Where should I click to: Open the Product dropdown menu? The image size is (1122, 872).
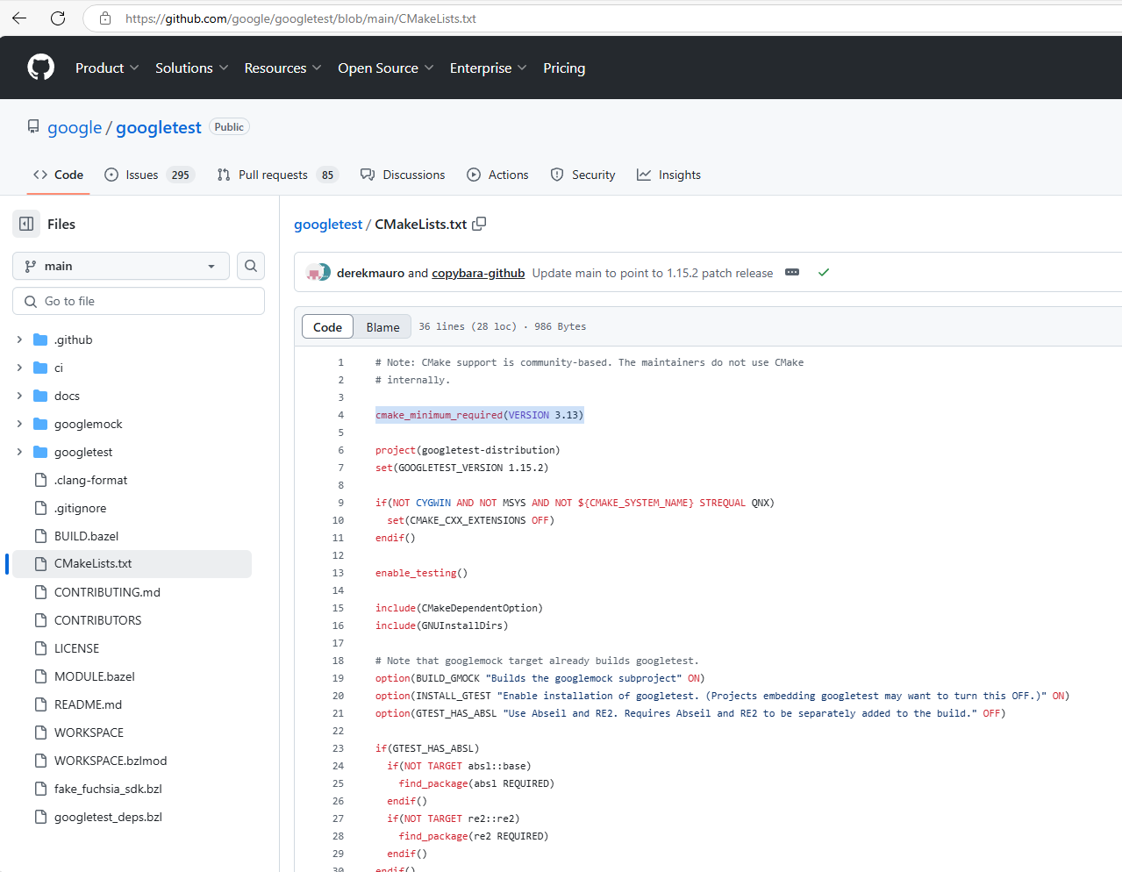click(x=107, y=68)
